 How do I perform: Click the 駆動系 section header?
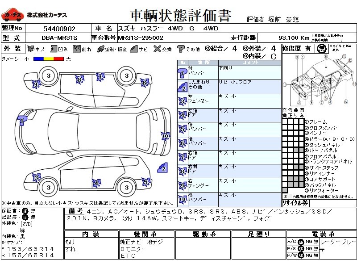[203, 234]
